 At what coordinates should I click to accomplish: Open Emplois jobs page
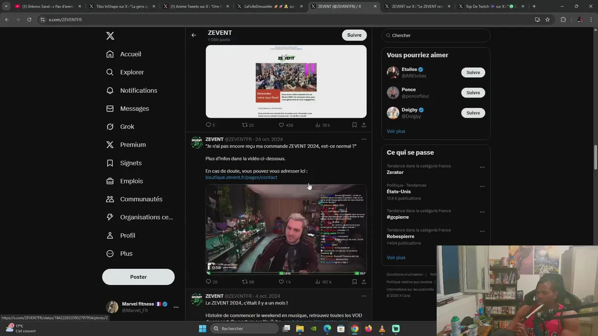125,181
